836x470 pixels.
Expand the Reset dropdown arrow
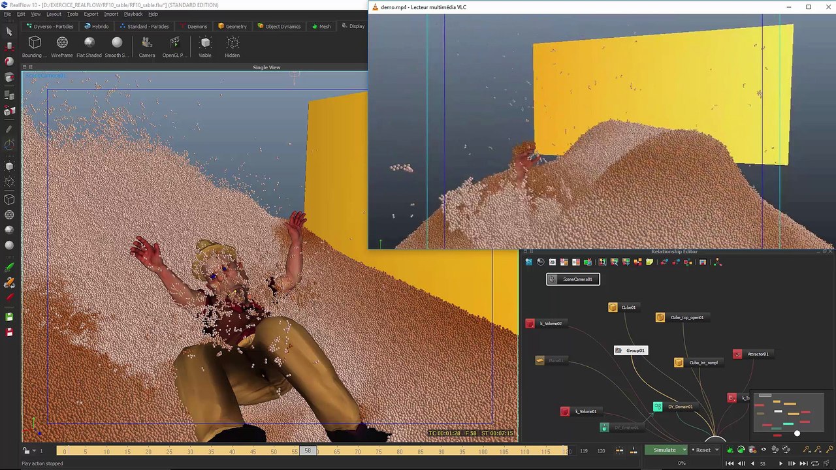(x=716, y=450)
